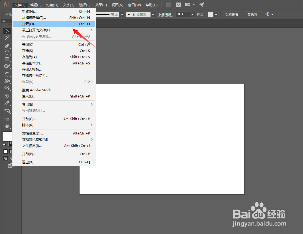Expand the 文档颜色模式(M) submenu
303x234 pixels.
tap(54, 139)
